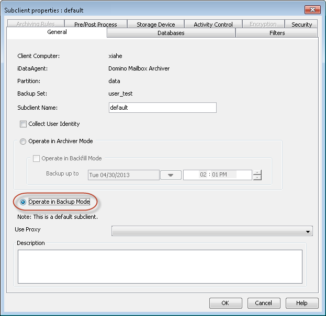Select Operate in Archiver Mode
This screenshot has width=326, height=316.
(23, 142)
